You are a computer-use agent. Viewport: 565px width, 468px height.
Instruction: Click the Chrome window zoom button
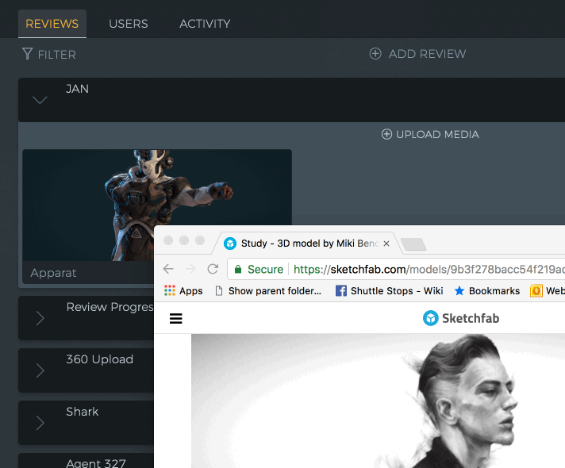tap(200, 240)
